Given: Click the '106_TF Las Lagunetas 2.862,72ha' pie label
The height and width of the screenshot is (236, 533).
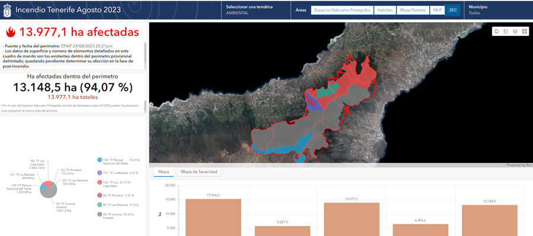Looking at the screenshot, I should click(x=38, y=164).
